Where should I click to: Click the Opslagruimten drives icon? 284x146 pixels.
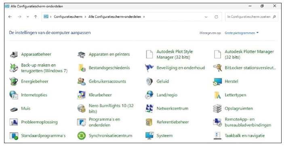(217, 108)
